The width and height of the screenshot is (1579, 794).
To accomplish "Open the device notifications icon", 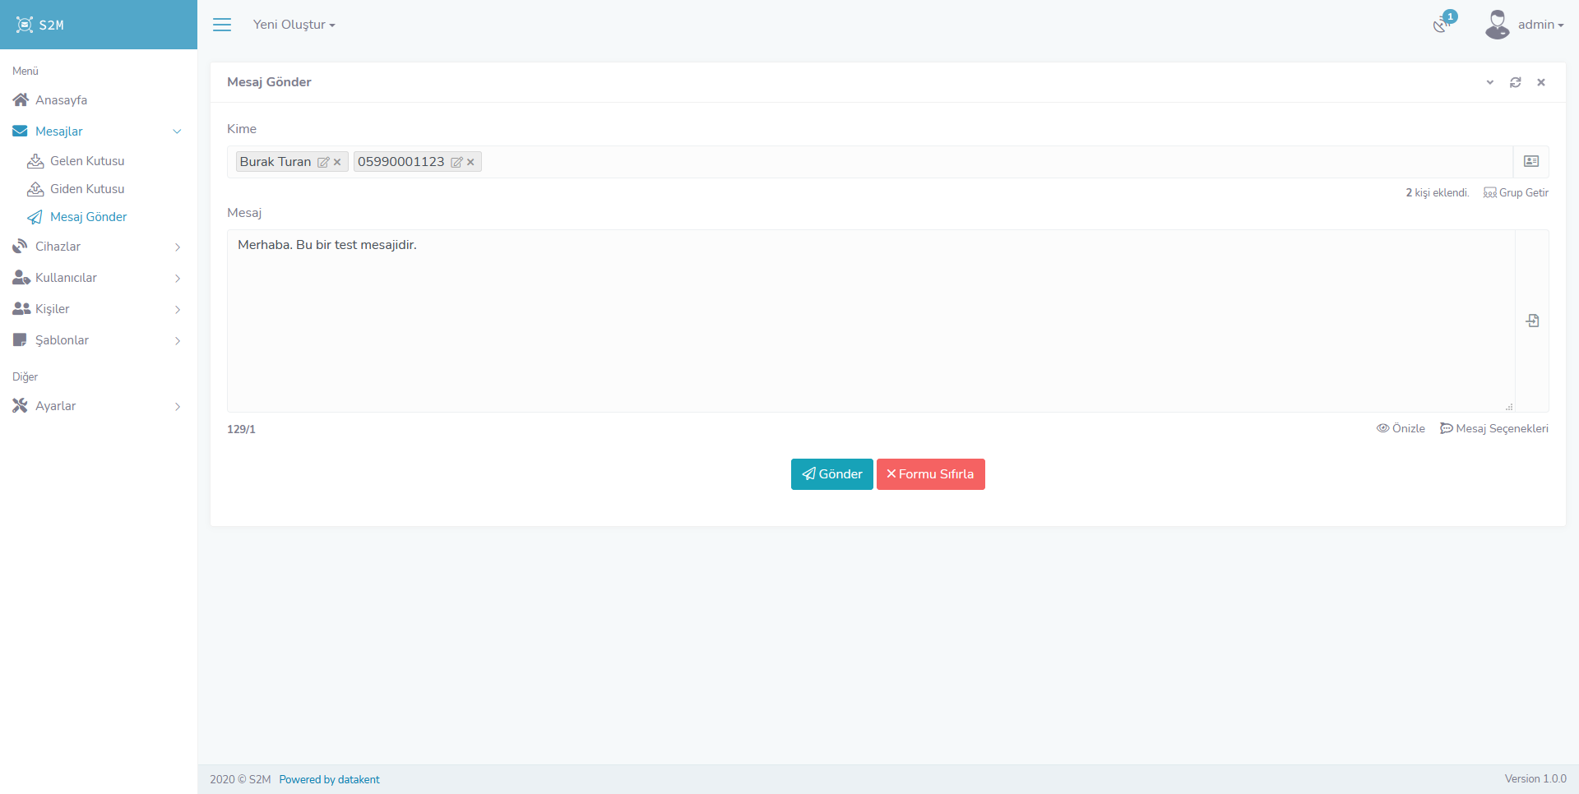I will 1441,25.
